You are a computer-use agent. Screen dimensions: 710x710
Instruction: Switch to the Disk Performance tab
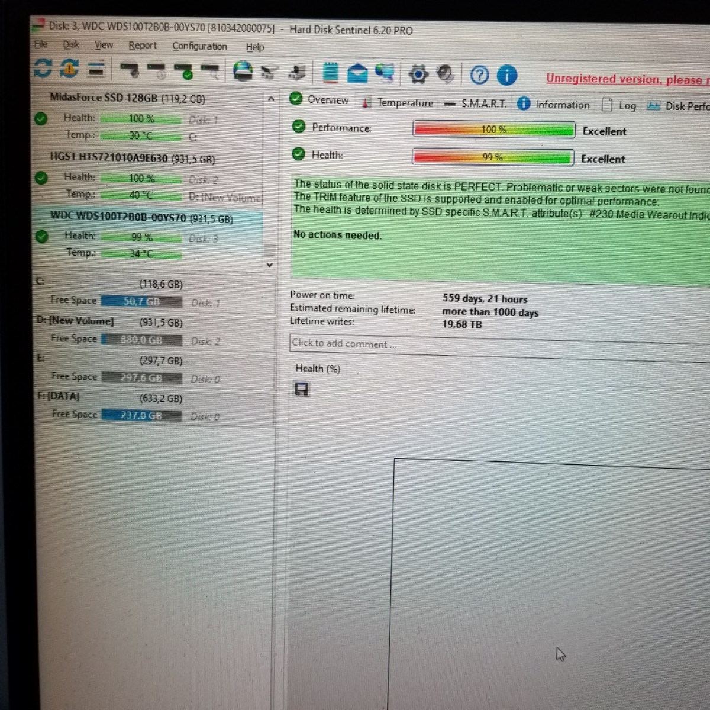(x=678, y=106)
